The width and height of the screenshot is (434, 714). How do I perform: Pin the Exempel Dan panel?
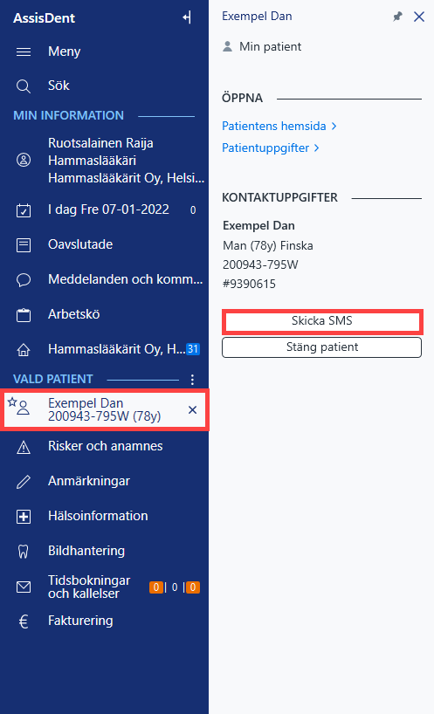point(397,17)
